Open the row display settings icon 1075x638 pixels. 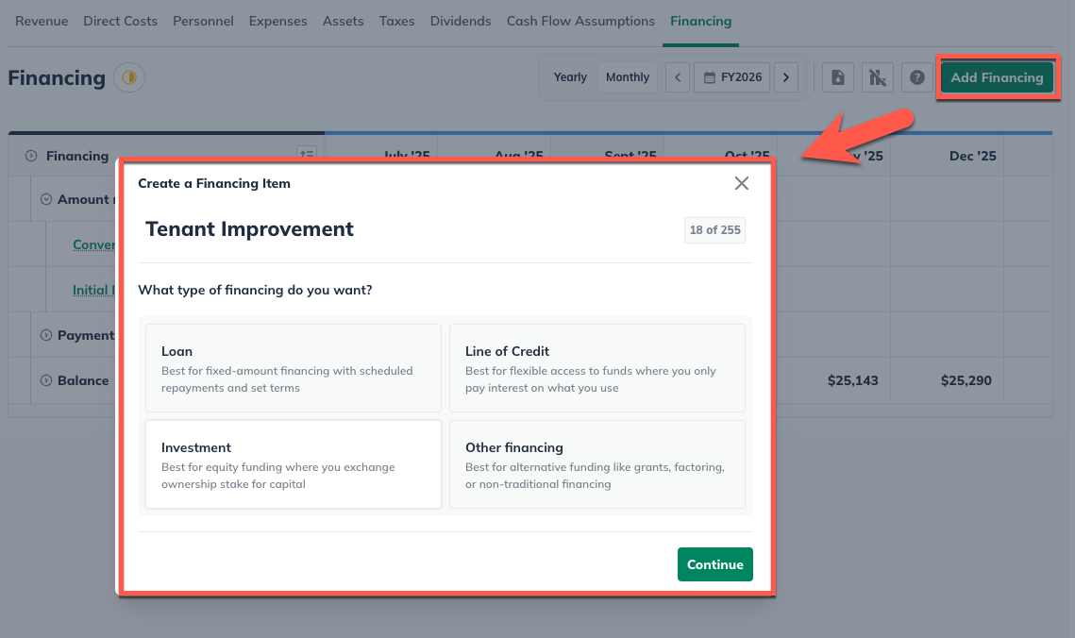coord(307,153)
